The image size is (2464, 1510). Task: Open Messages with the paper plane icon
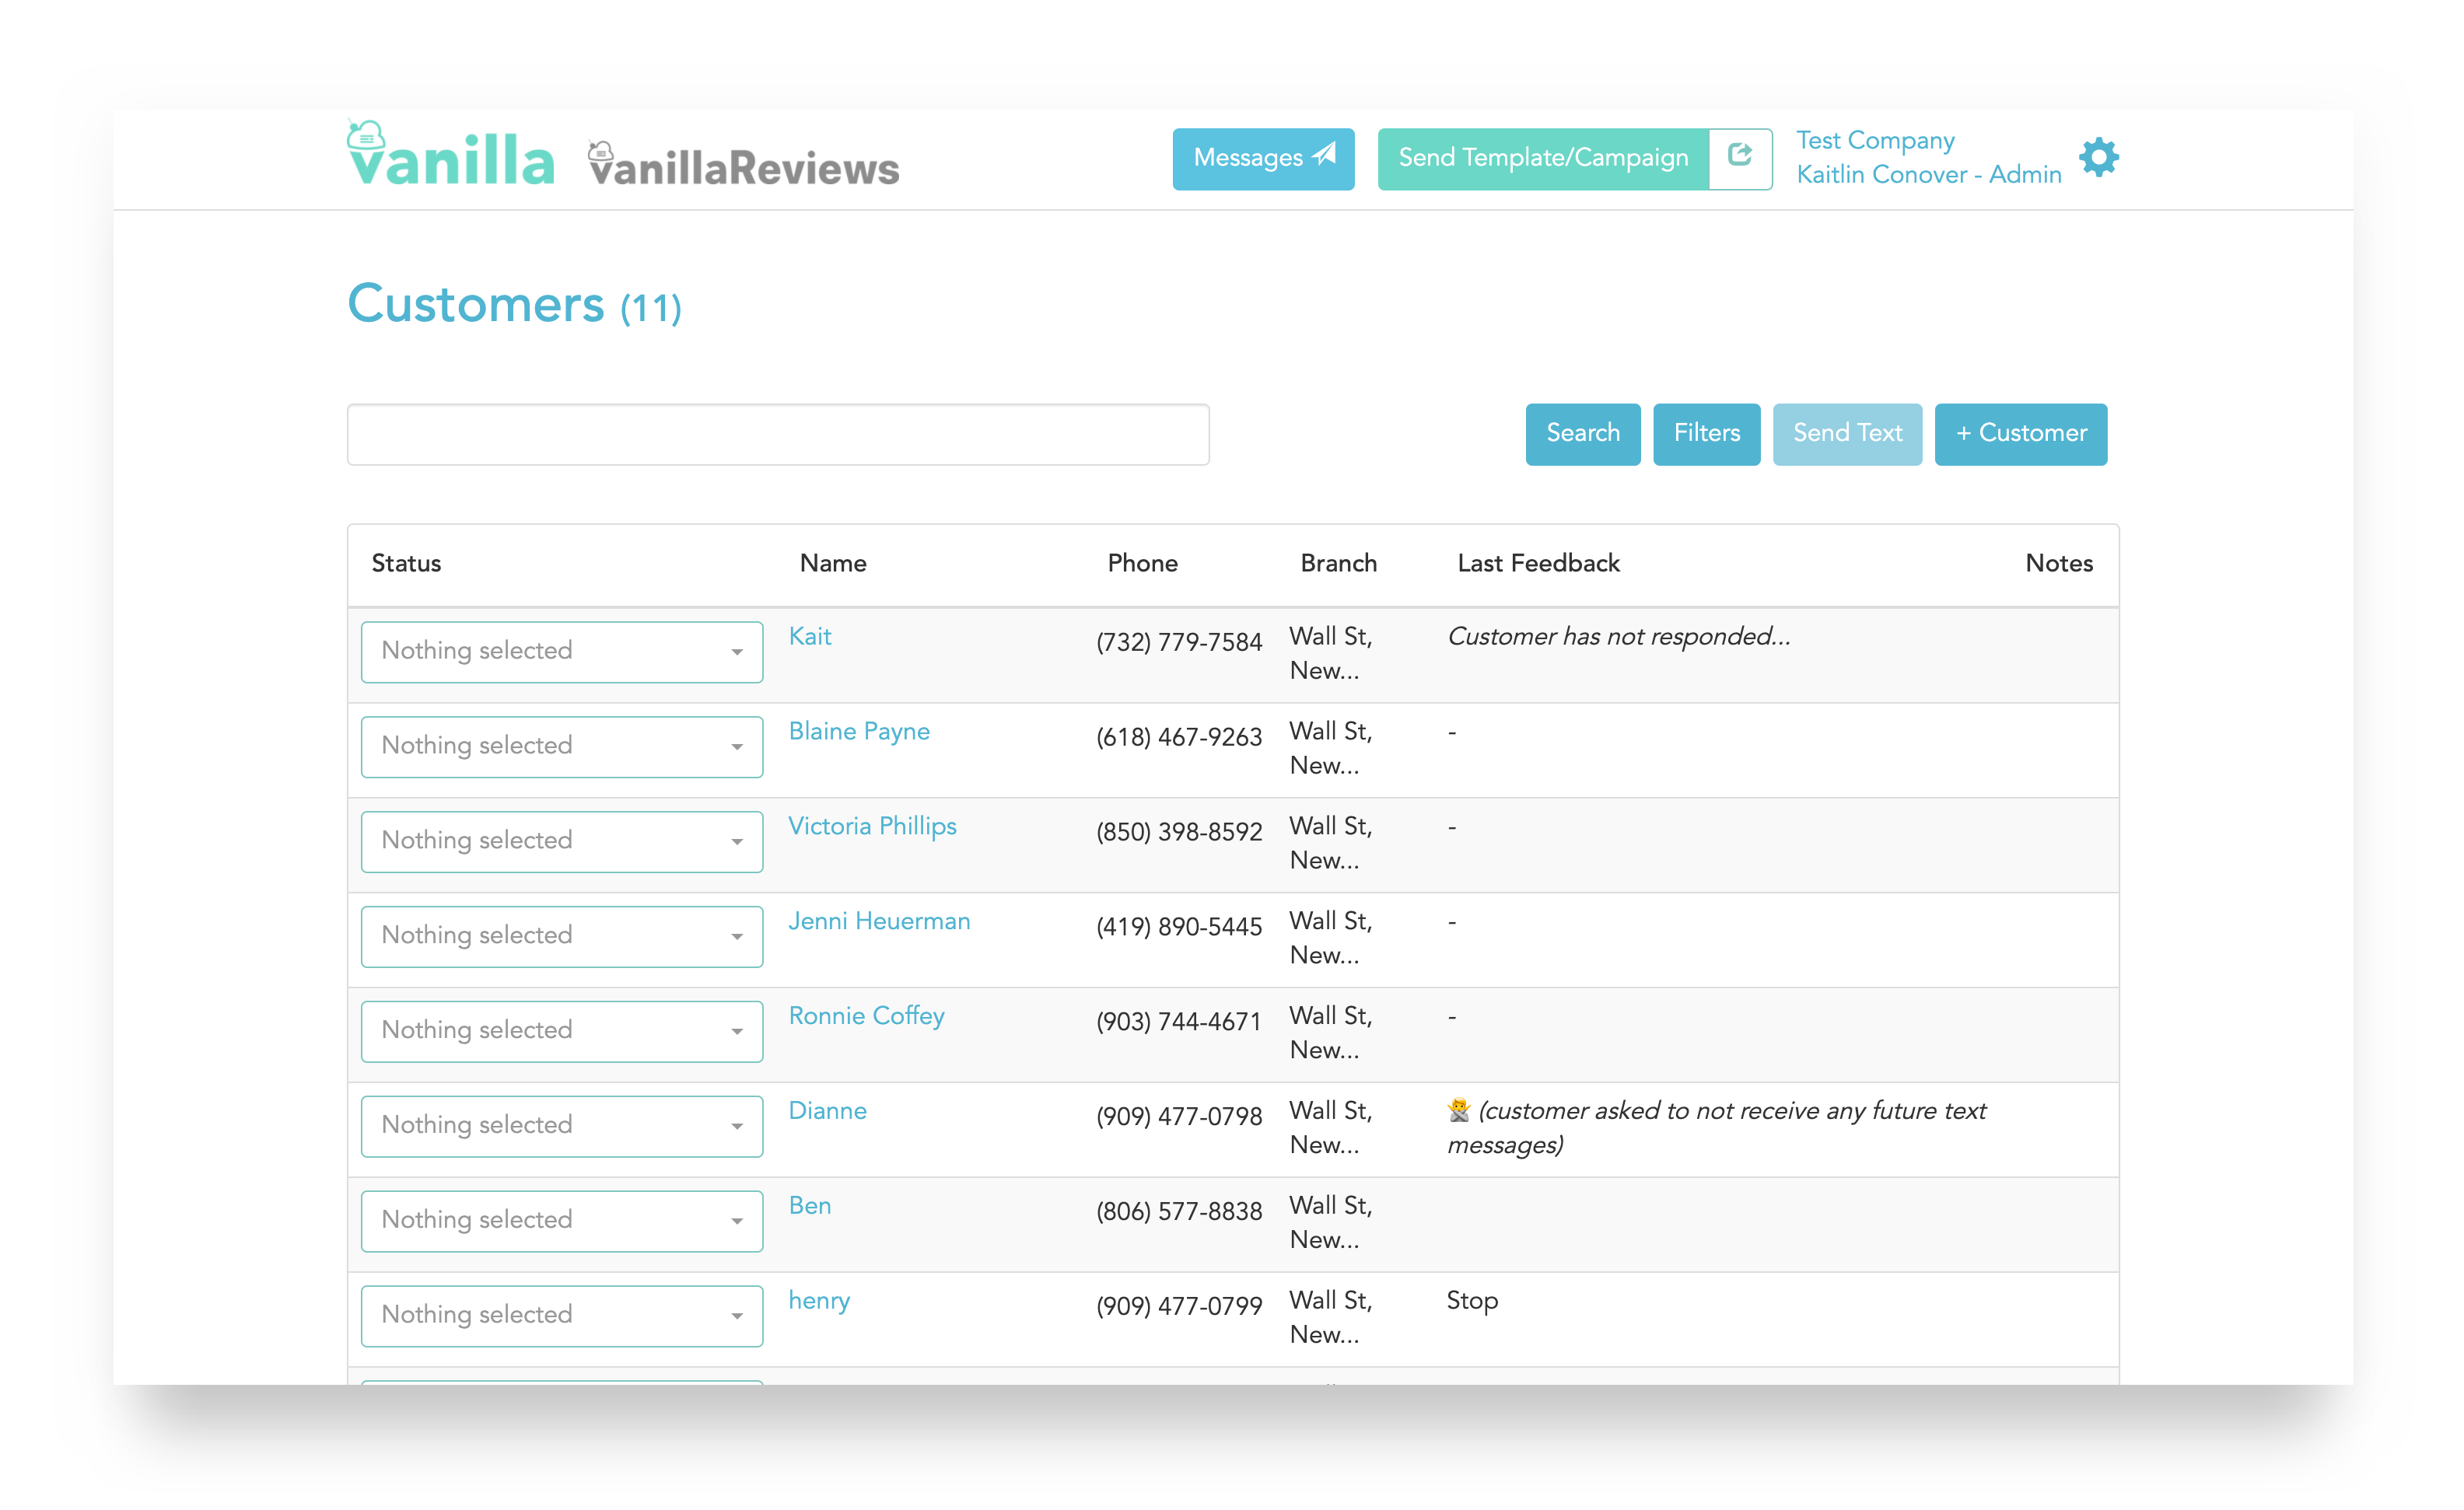[1262, 158]
